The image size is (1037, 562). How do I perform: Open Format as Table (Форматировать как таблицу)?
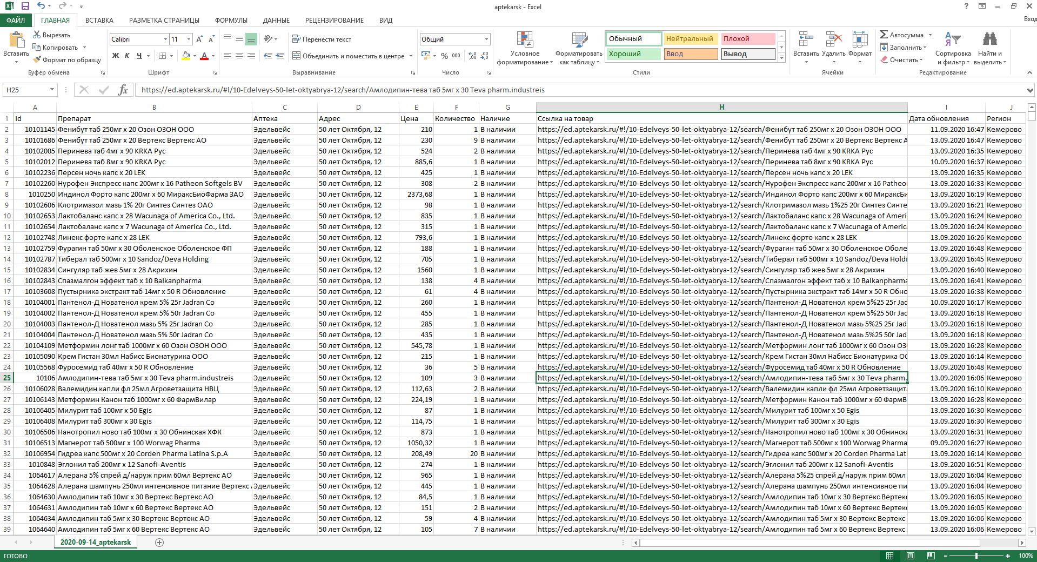tap(579, 48)
